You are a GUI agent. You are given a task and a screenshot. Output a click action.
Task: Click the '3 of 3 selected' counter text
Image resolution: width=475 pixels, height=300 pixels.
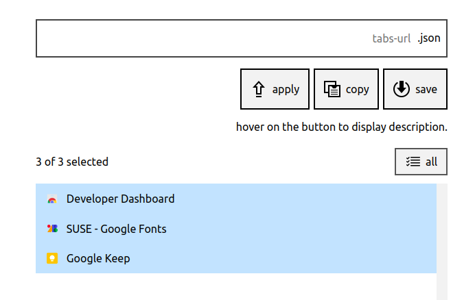click(72, 162)
